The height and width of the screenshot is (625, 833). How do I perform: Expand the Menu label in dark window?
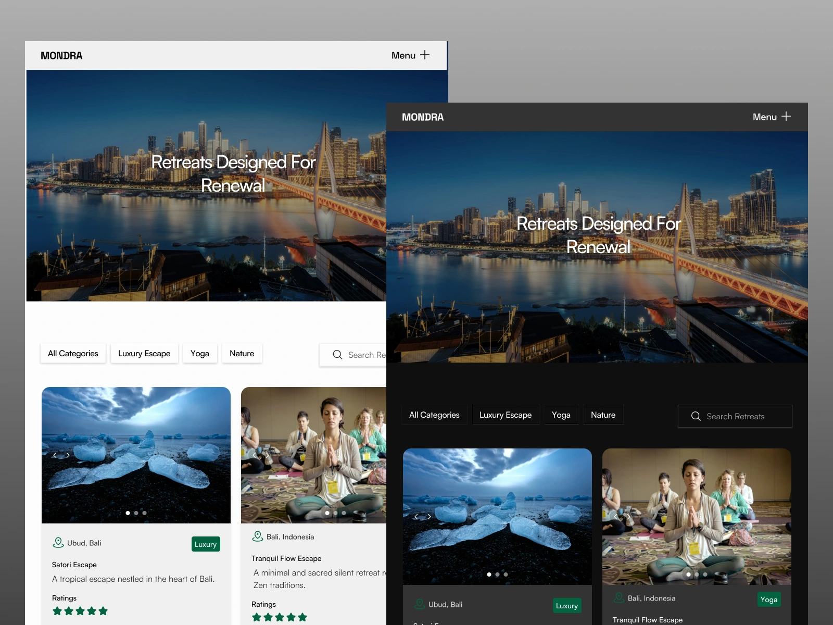tap(764, 117)
